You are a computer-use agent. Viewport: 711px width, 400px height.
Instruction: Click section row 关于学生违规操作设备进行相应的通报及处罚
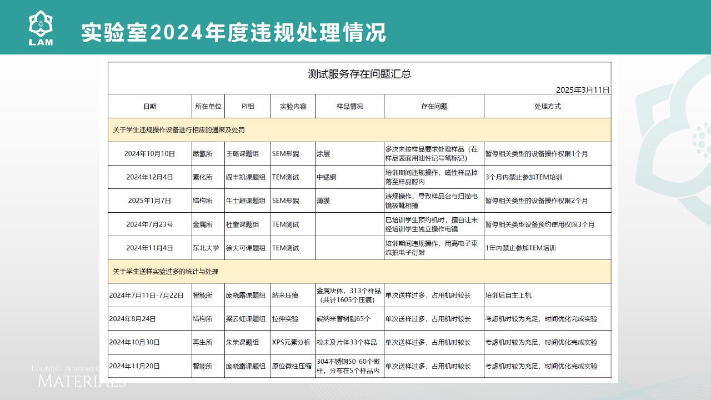(x=359, y=130)
